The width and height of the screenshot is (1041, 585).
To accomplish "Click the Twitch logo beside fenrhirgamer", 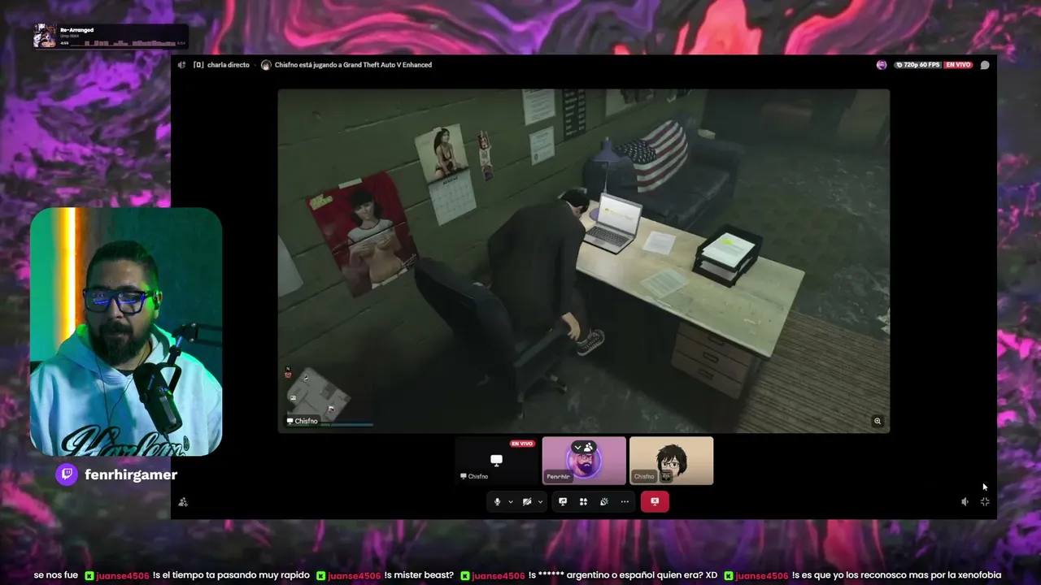I will point(67,474).
